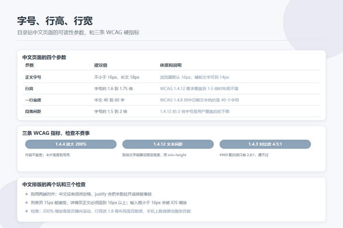Viewport: 343px width, 228px height.
Task: Select the 行高 row label
Action: [29, 89]
